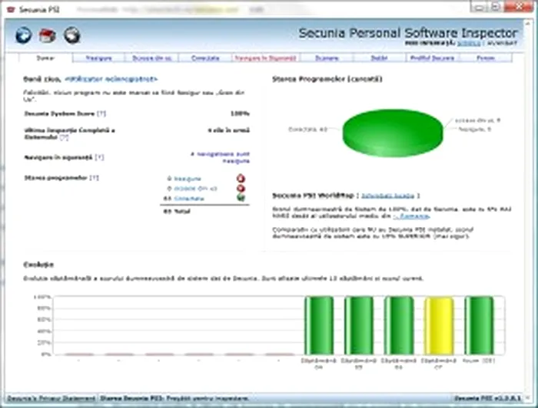Switch to the Corectate tab
This screenshot has height=408, width=538.
pyautogui.click(x=202, y=58)
